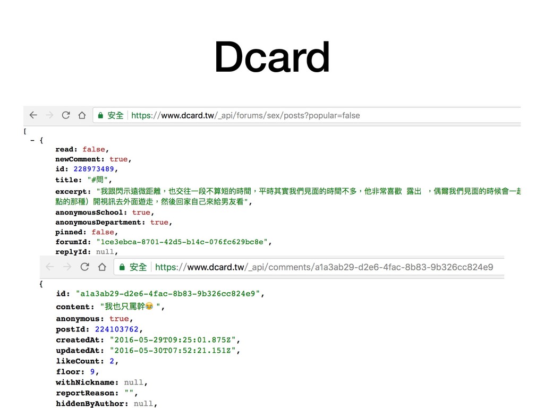Click the replyId: null value
544x408 pixels.
105,251
